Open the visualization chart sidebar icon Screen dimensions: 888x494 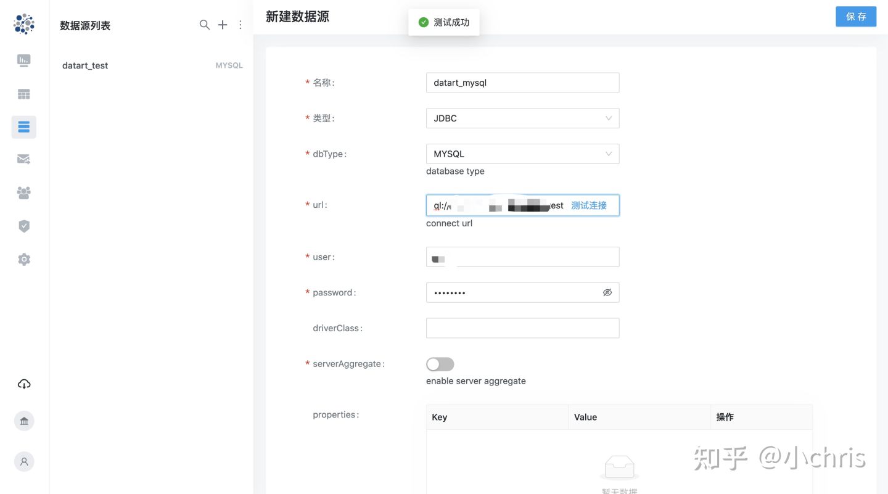24,60
